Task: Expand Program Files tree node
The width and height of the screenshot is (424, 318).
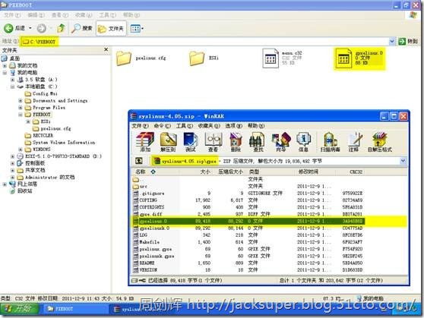Action: point(21,108)
